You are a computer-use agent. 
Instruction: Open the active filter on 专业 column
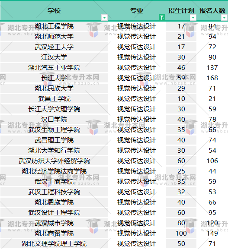(x=162, y=17)
